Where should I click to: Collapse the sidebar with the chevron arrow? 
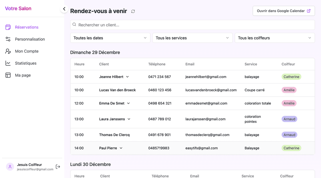click(64, 9)
